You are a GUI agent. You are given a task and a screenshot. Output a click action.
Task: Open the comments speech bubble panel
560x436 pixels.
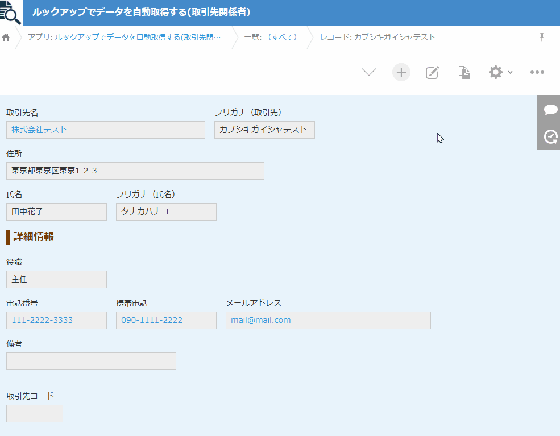point(550,110)
